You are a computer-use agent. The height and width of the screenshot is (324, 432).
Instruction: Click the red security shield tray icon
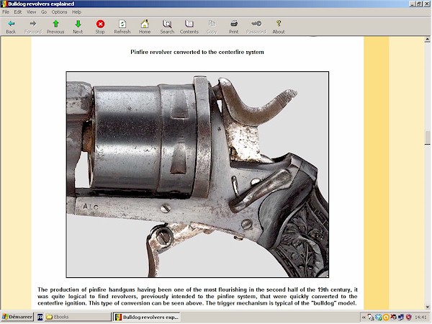point(408,318)
